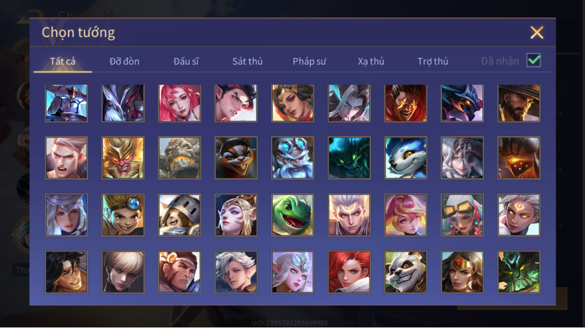
Task: Pick the green chameleon hero portrait
Action: click(x=292, y=215)
